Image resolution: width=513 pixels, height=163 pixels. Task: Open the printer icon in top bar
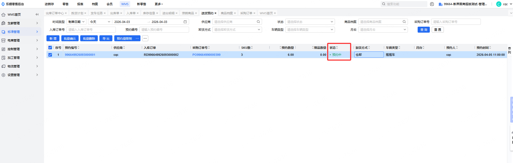[x=432, y=4]
